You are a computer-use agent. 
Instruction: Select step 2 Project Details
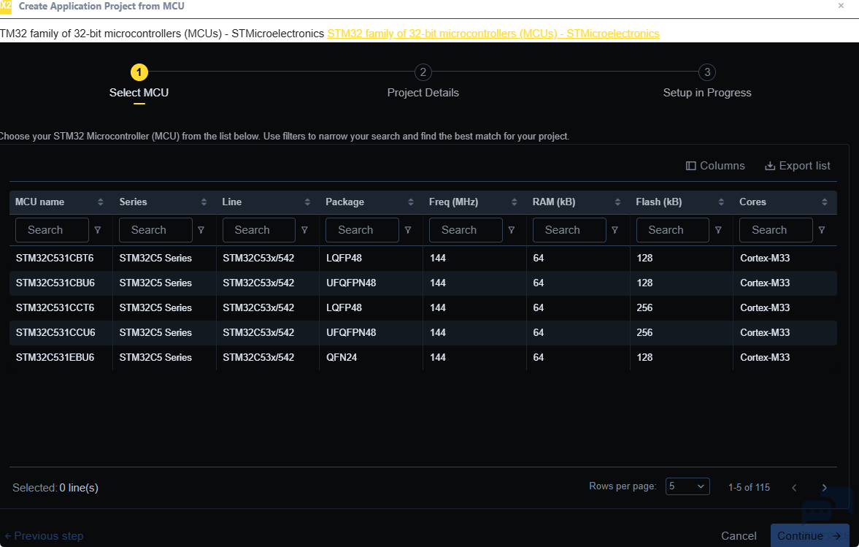423,83
